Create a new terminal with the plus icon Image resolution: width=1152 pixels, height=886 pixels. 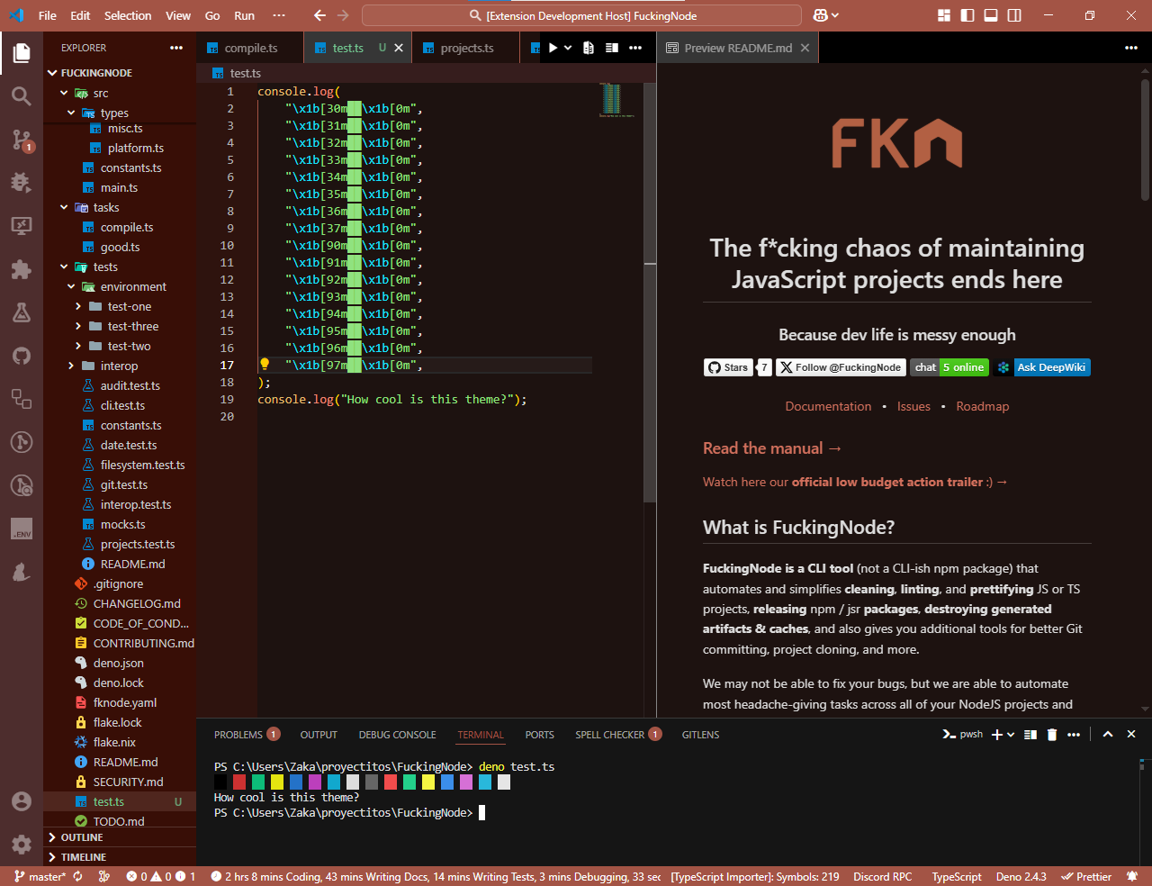[997, 735]
